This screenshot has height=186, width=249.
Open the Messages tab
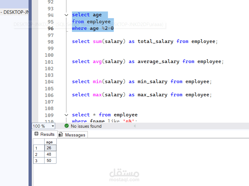coord(75,135)
